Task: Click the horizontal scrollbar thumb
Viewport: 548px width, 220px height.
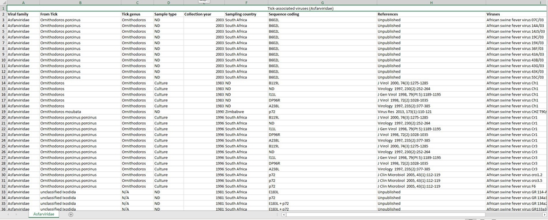Action: pos(384,215)
